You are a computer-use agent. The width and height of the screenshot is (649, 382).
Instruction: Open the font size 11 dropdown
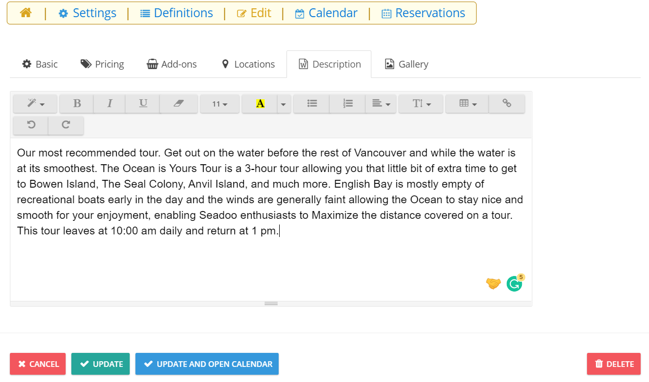click(219, 103)
